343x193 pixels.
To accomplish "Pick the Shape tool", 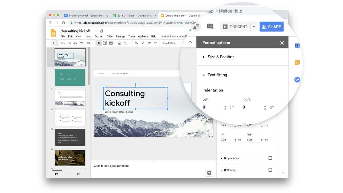I will 119,43.
